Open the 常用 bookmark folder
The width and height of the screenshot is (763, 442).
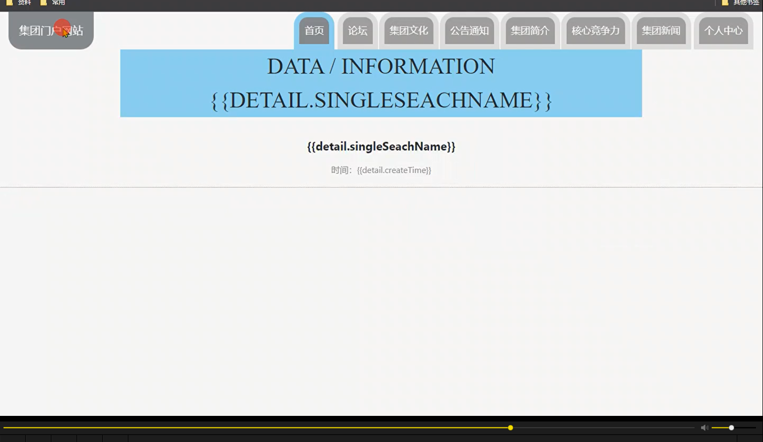[x=53, y=3]
